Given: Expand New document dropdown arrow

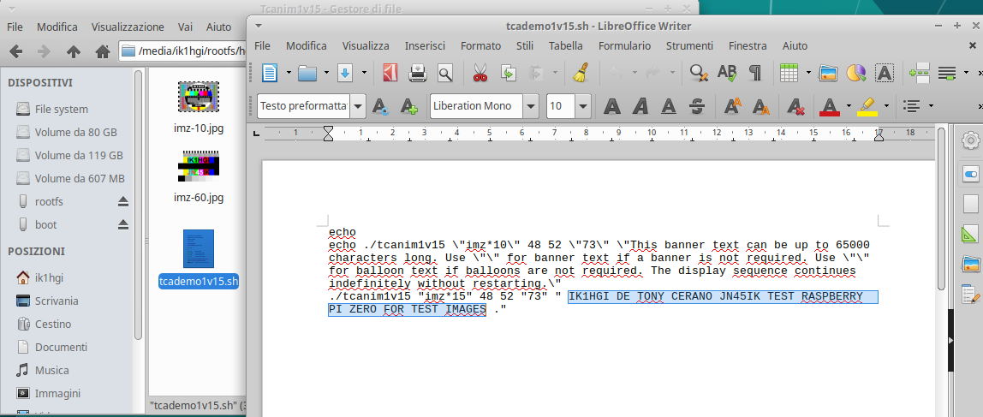Looking at the screenshot, I should [289, 73].
